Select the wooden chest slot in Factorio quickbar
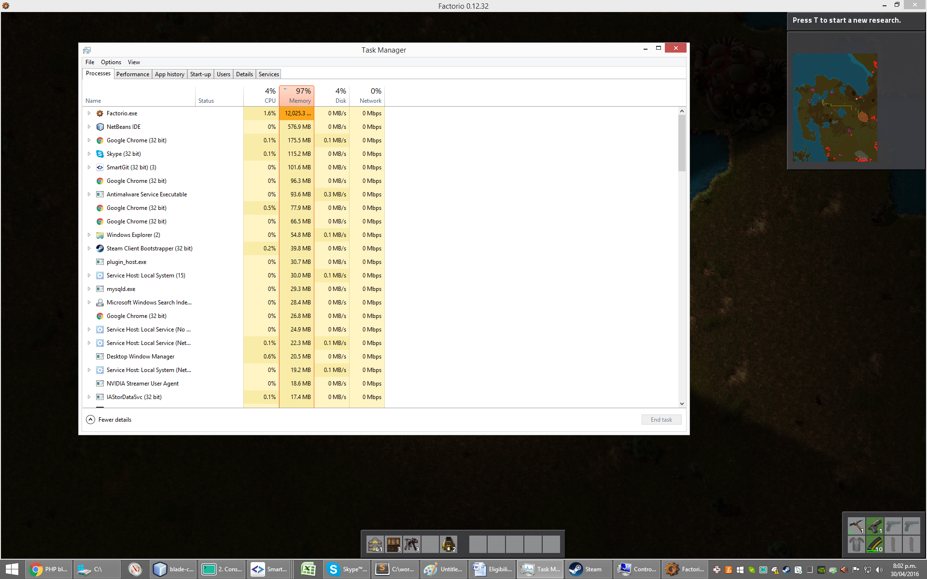The width and height of the screenshot is (927, 579). pos(393,544)
